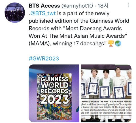Click the Mnet Asian Music Awards caption headline
Screen dimensions: 136x123
(106, 101)
